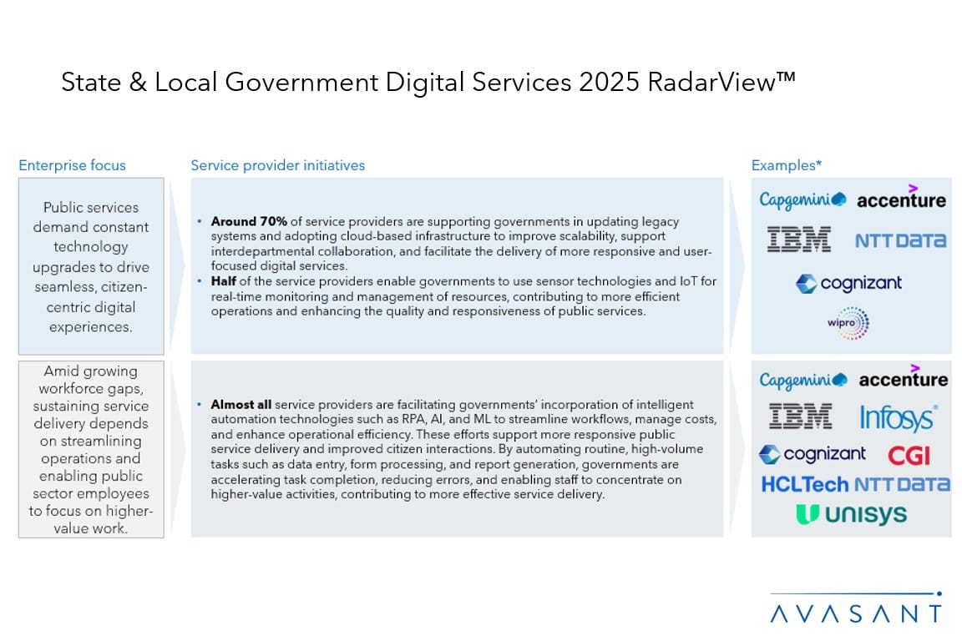The width and height of the screenshot is (962, 641).
Task: Click the Cognizant logo next to CGI
Action: pos(812,454)
